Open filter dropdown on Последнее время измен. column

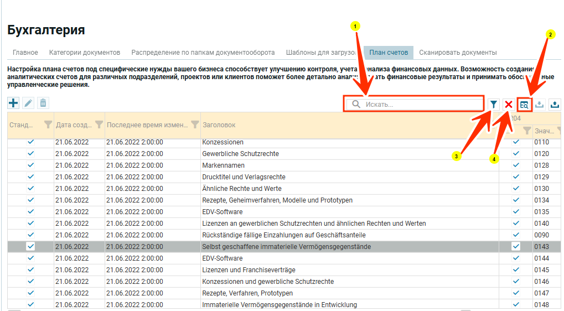click(195, 125)
